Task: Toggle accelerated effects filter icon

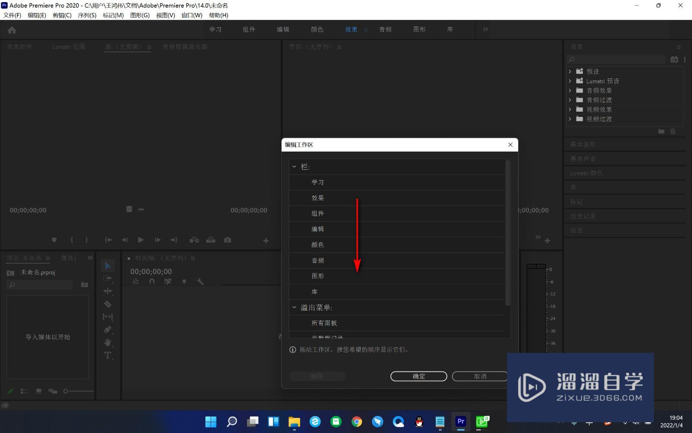Action: 674,59
